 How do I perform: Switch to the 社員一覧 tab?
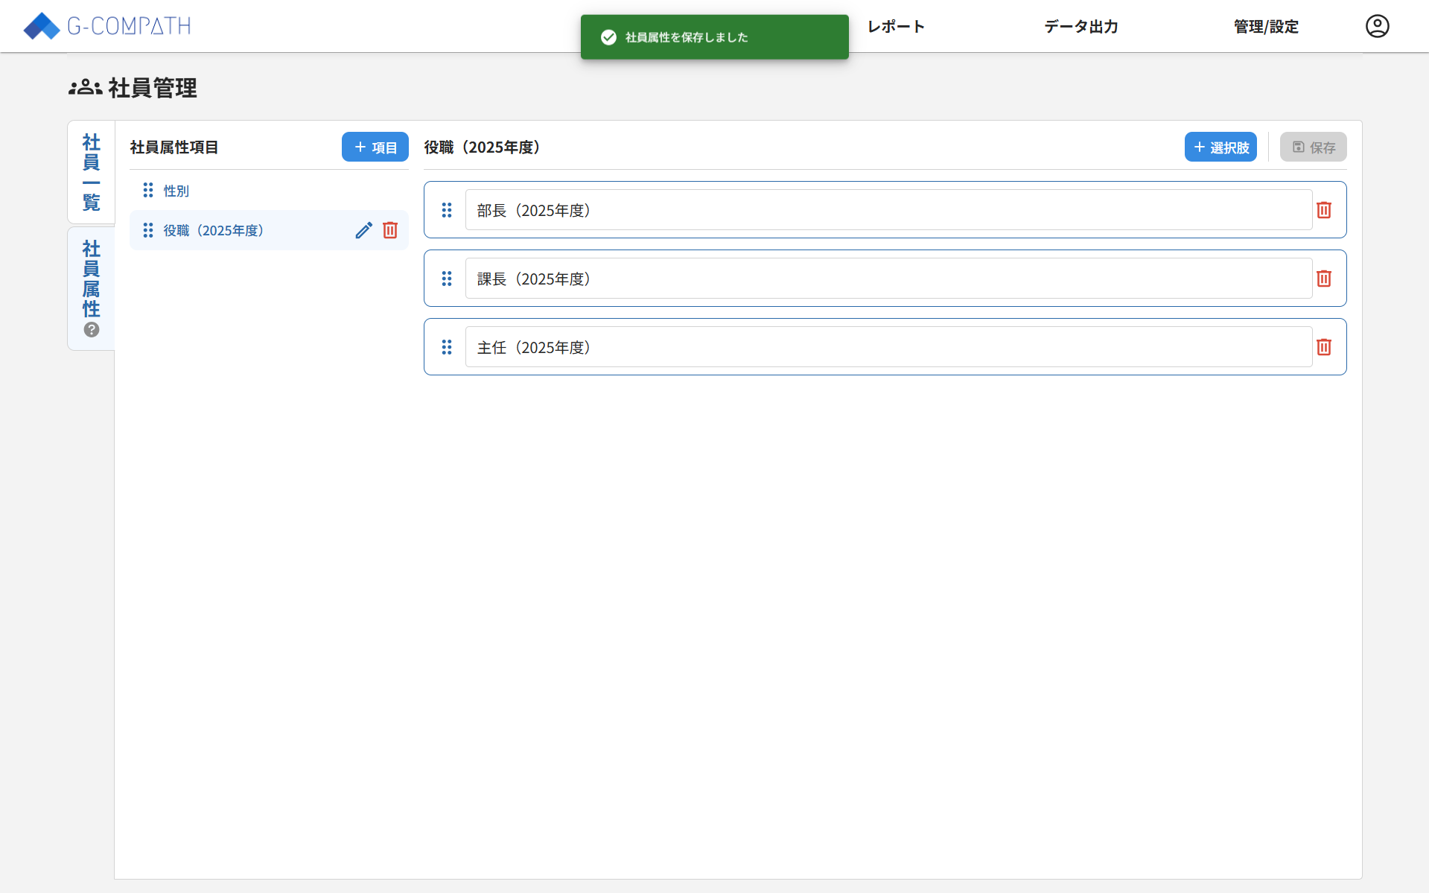(91, 171)
